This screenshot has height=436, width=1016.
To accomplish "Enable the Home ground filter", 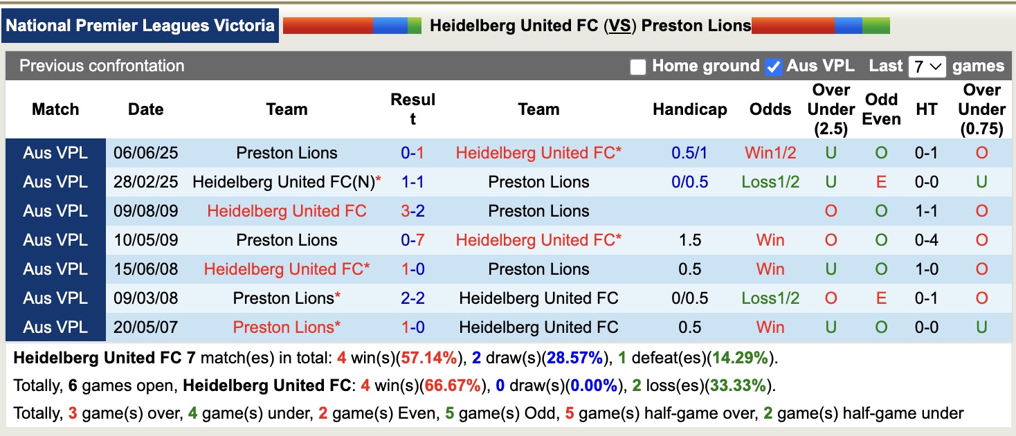I will click(x=637, y=66).
